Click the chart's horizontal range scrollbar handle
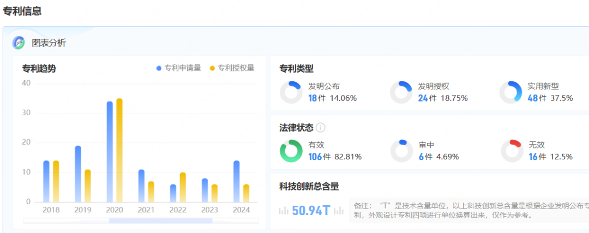589x233 pixels. point(160,220)
